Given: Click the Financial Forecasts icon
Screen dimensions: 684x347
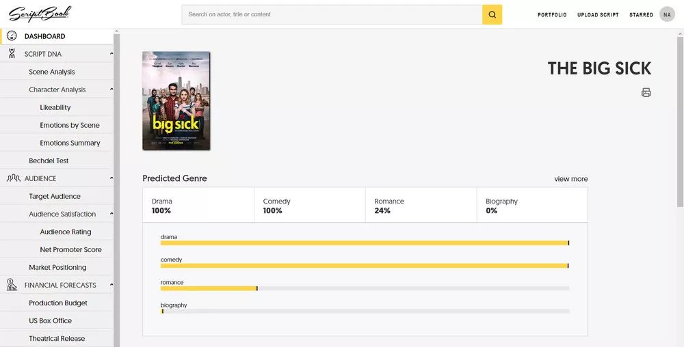Looking at the screenshot, I should (x=12, y=285).
